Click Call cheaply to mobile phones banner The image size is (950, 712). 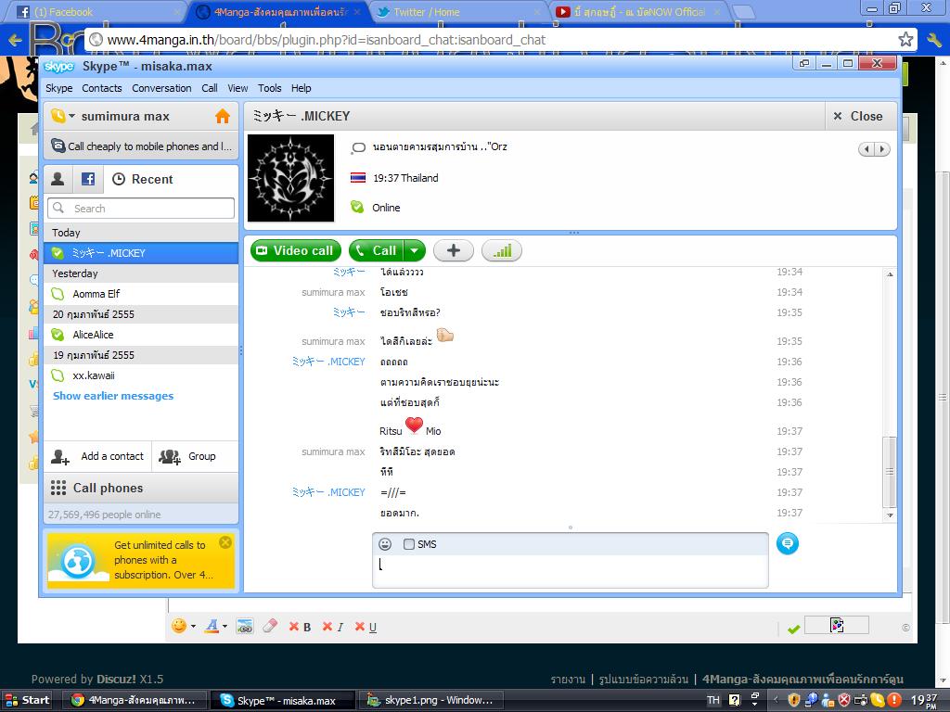point(141,146)
